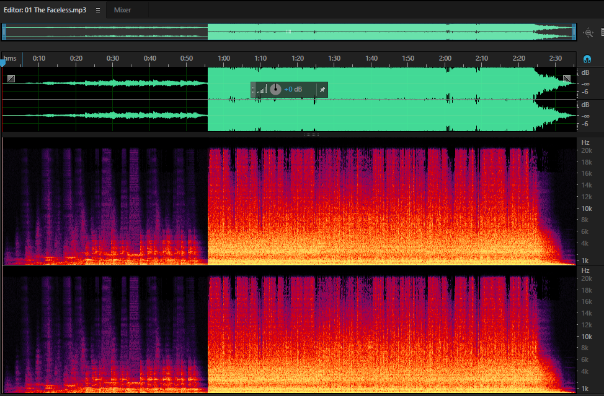Click the 0:50 mark on the ruler
Screen dimensions: 604x396
187,58
